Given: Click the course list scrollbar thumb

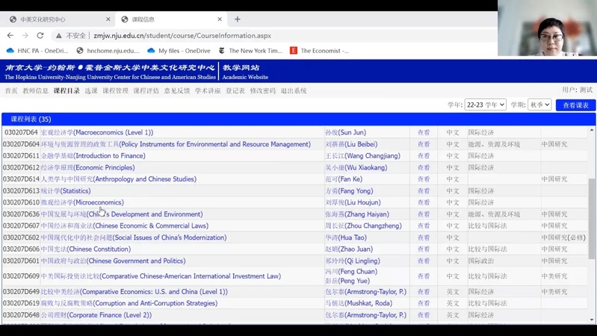Looking at the screenshot, I should click(592, 219).
